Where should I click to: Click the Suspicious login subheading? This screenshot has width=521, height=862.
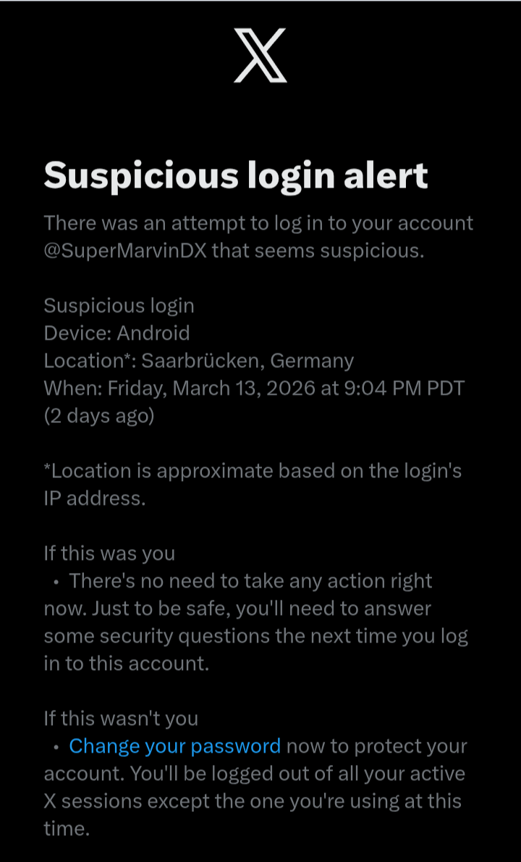[119, 305]
